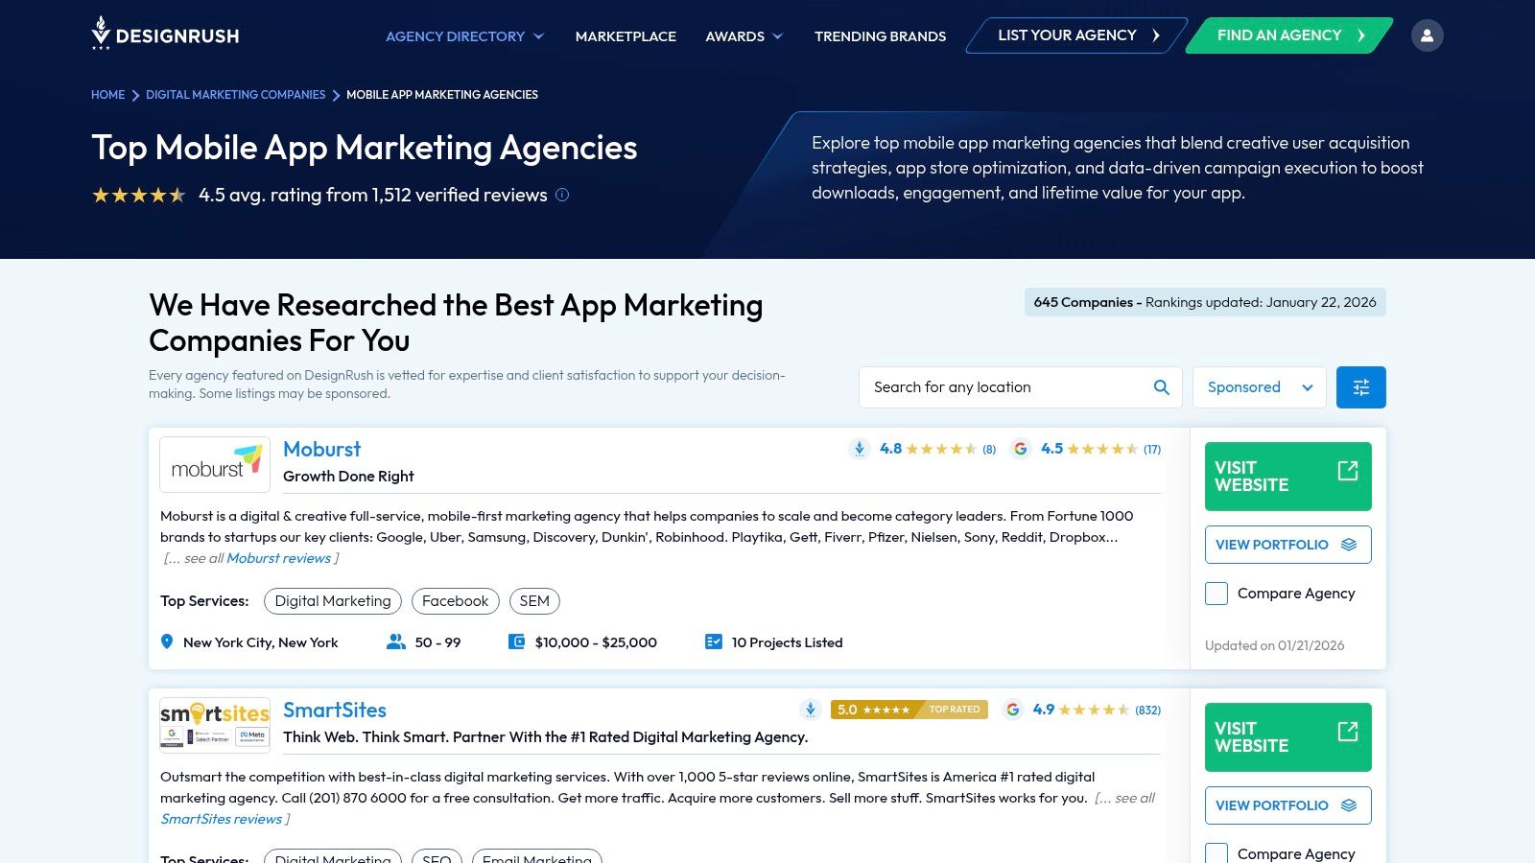Expand the Awards menu

point(744,36)
